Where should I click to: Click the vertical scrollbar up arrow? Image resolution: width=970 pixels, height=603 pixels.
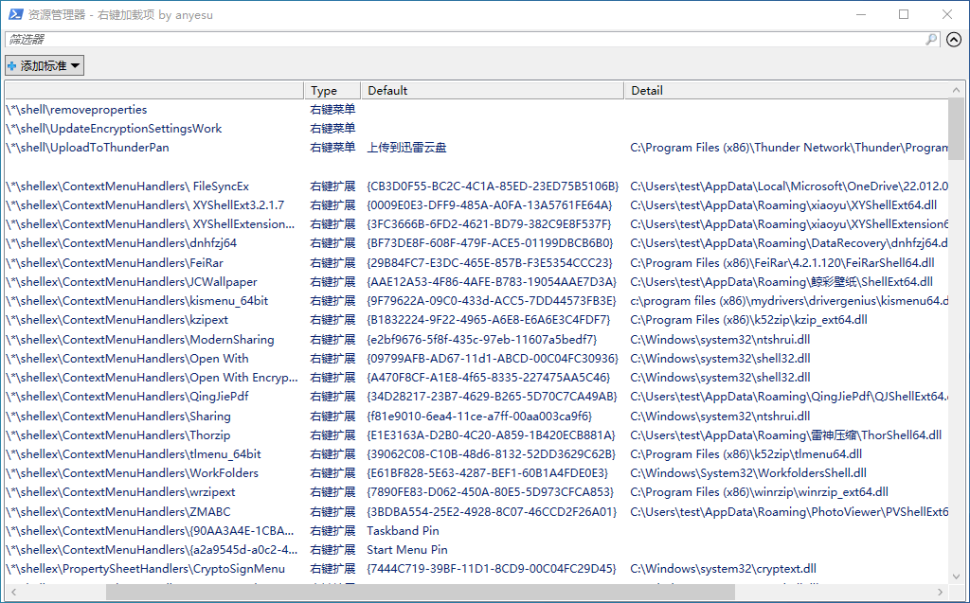point(957,90)
